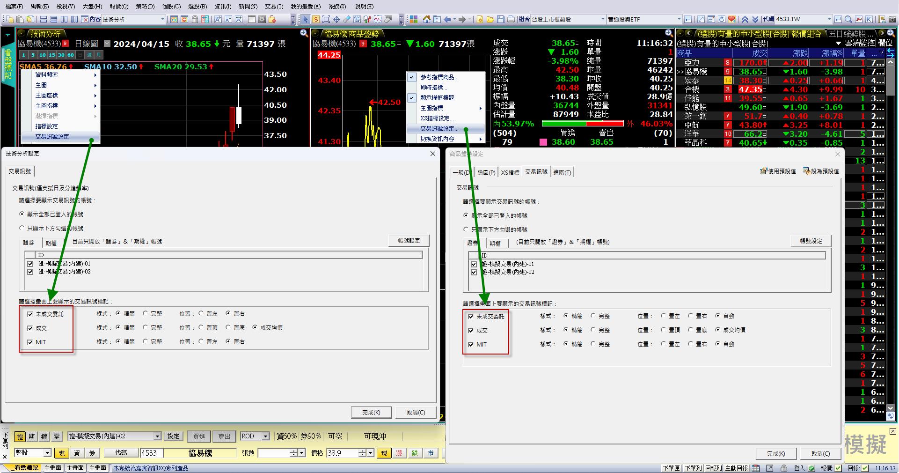Open the 普通股與ETF dropdown
The width and height of the screenshot is (899, 473).
[x=679, y=19]
